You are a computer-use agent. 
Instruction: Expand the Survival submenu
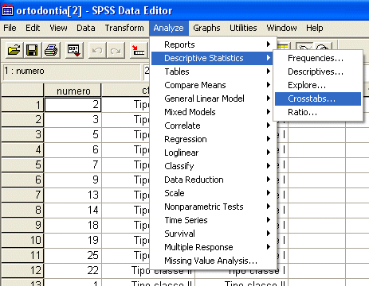tap(213, 234)
